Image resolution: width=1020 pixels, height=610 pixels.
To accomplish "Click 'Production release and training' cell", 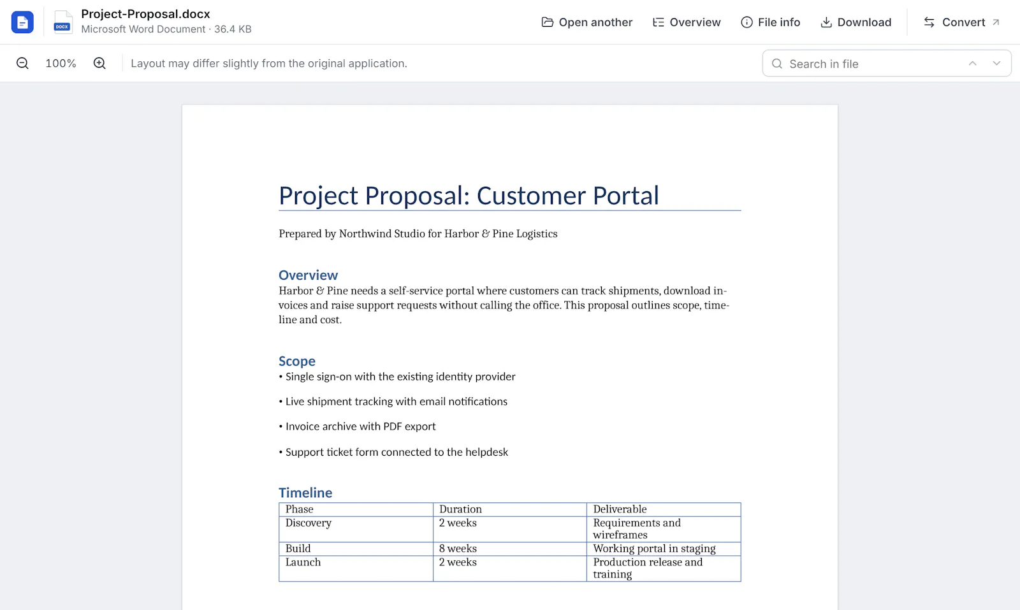I will pos(664,569).
